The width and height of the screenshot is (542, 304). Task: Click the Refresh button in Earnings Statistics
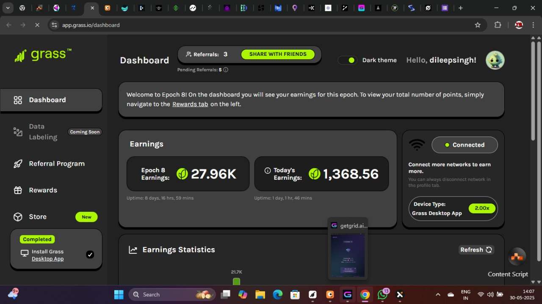tap(476, 250)
